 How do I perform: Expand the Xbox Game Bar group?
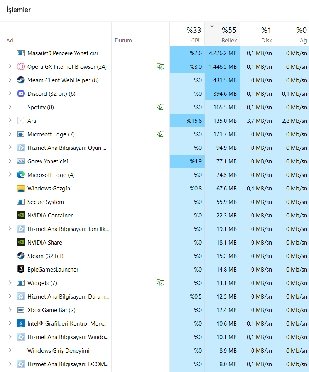pos(10,310)
